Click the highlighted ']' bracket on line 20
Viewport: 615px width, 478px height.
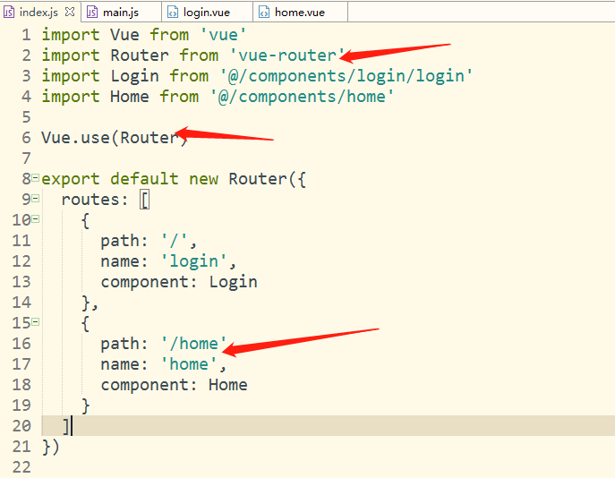67,426
